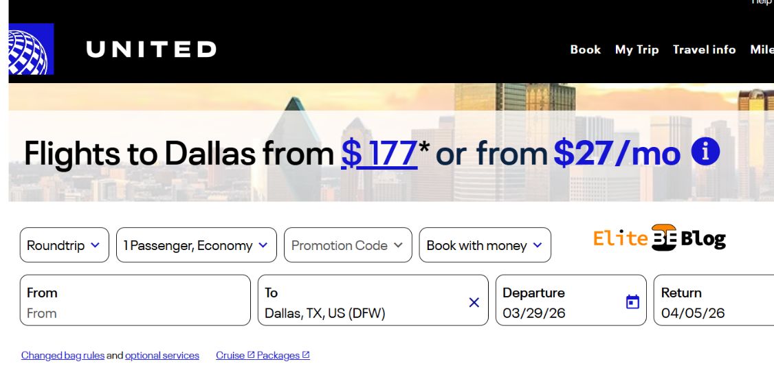The height and width of the screenshot is (386, 774).
Task: Click the $177 fare link
Action: [379, 153]
